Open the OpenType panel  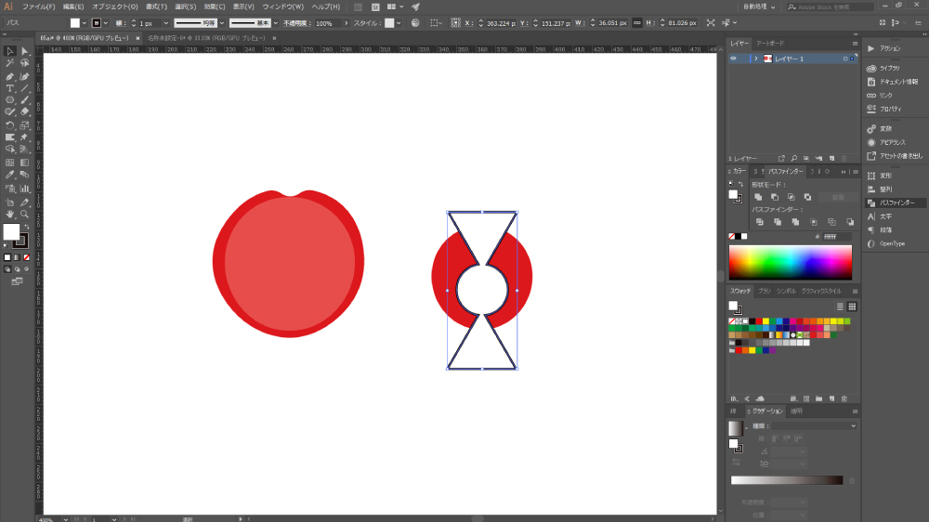(892, 243)
